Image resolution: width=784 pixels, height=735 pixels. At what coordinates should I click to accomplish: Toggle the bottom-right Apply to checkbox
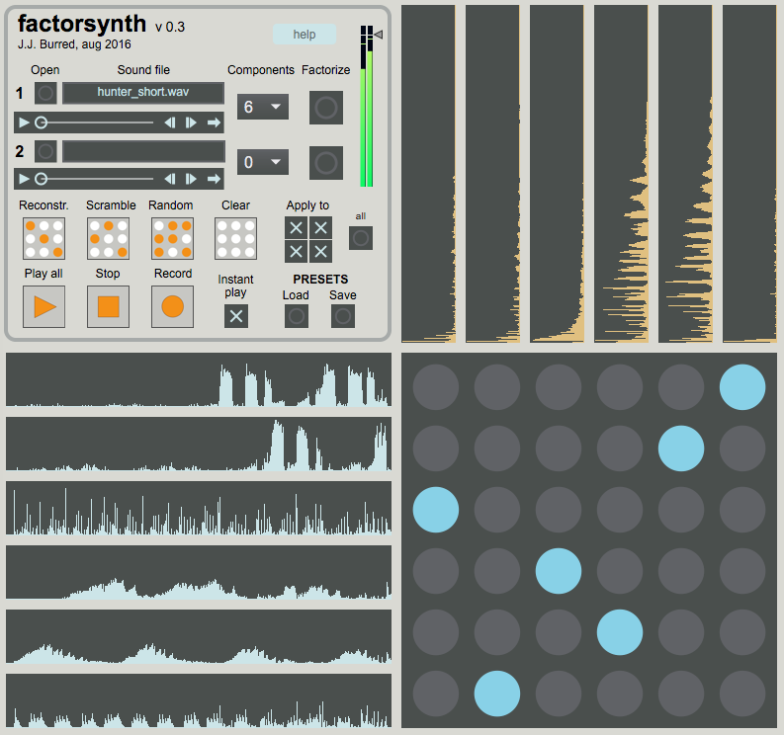(x=320, y=251)
